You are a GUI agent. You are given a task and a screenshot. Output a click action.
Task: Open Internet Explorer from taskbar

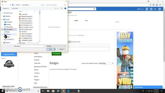[x=58, y=91]
